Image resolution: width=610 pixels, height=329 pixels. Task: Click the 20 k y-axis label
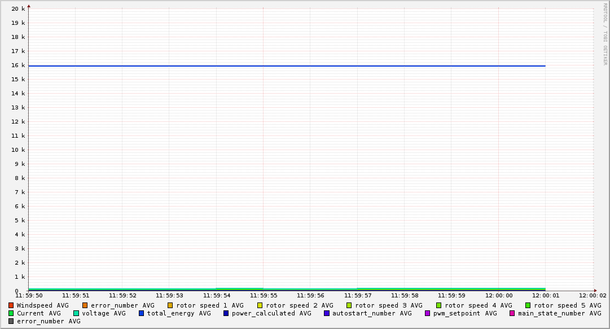[19, 9]
